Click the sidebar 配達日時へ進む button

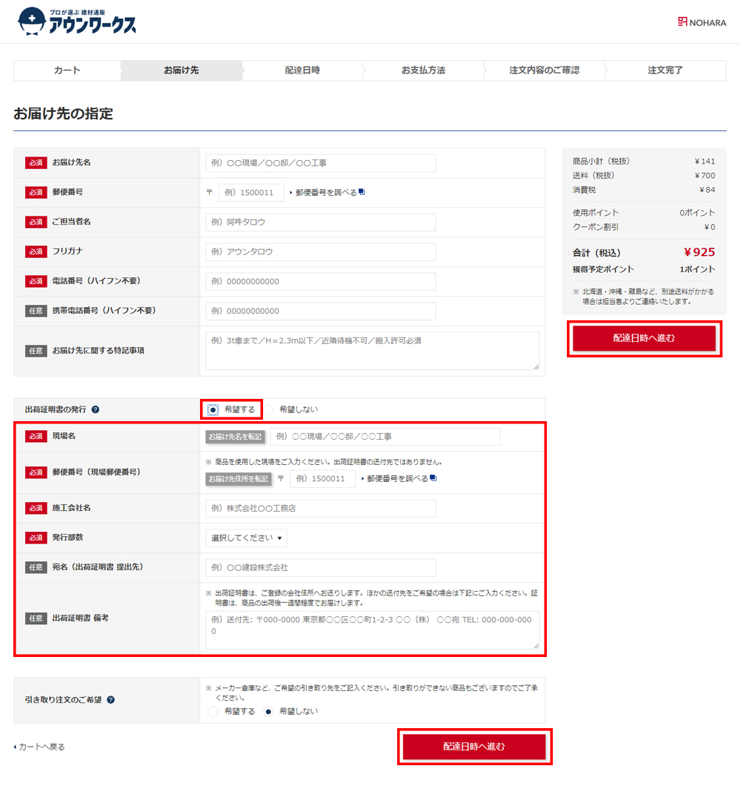(x=645, y=338)
